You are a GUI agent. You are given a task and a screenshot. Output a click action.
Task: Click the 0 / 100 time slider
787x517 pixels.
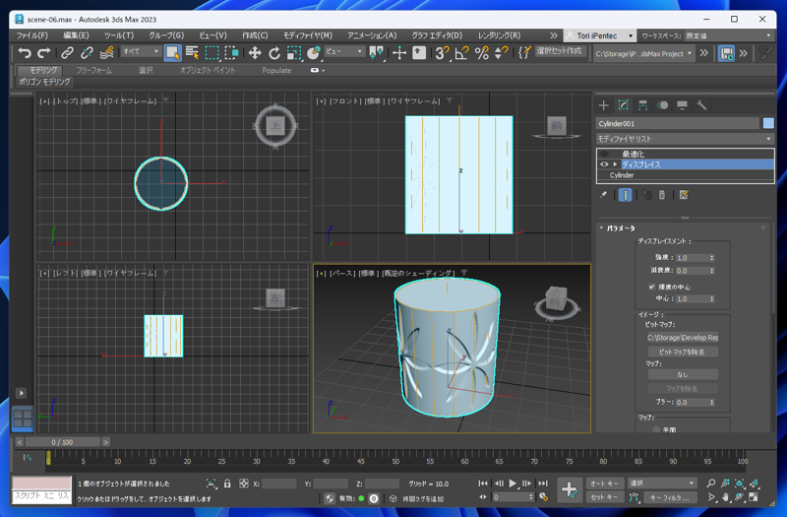click(62, 442)
